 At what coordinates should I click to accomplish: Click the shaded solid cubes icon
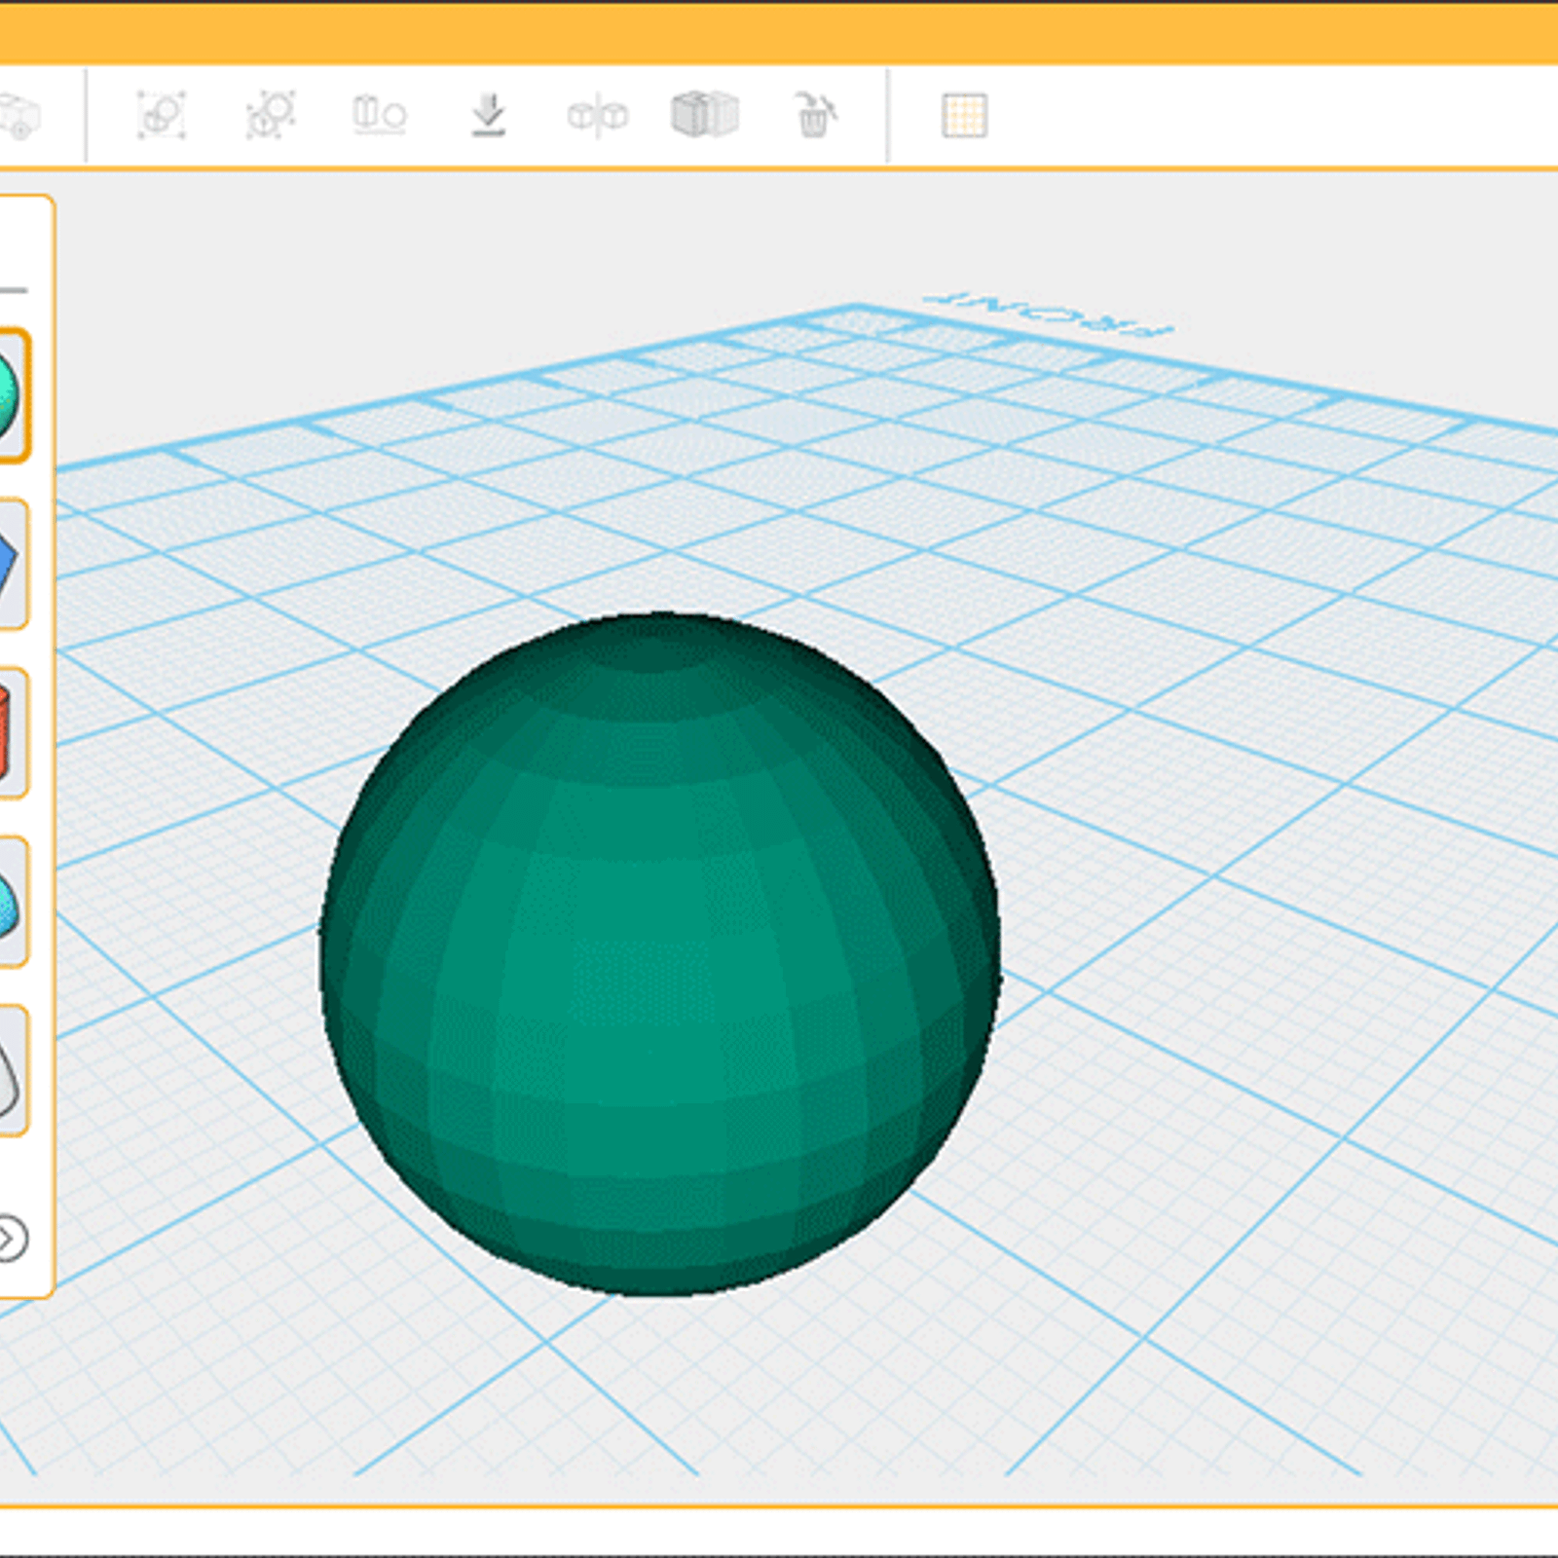[x=705, y=115]
